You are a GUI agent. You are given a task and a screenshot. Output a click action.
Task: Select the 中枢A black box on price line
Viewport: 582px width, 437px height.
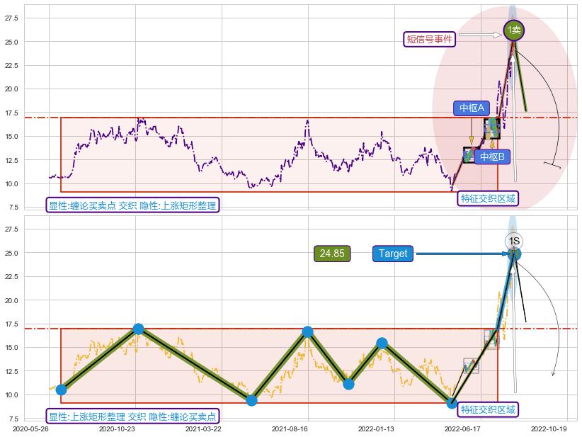click(470, 155)
